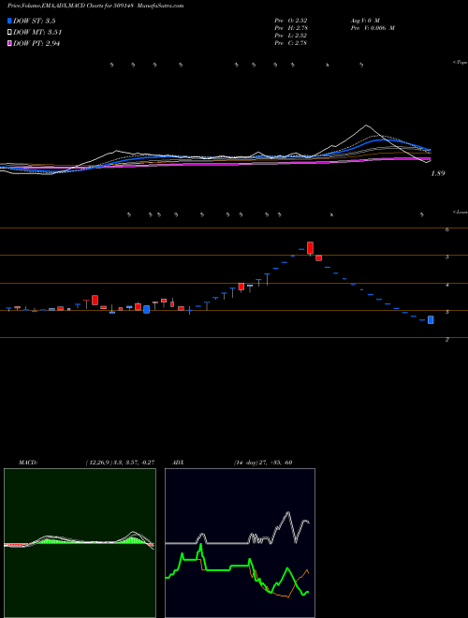Click the white DOW MT legend swatch

coord(10,33)
